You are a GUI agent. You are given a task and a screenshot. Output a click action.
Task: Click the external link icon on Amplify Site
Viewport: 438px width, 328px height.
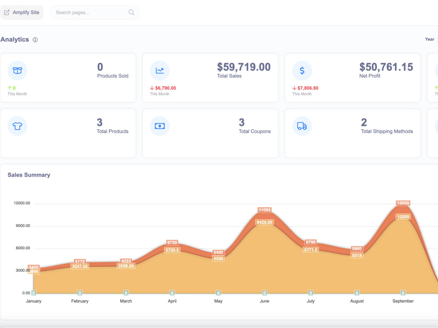coord(6,12)
